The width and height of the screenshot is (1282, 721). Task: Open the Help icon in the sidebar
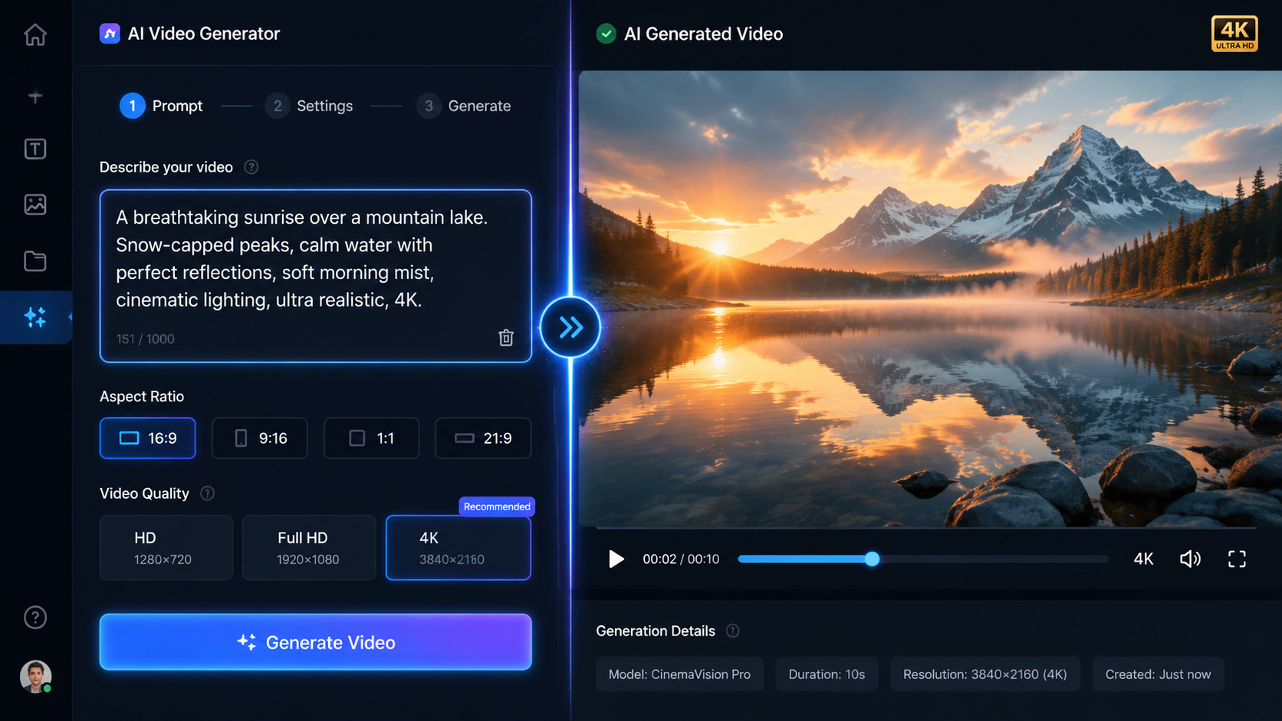tap(35, 618)
